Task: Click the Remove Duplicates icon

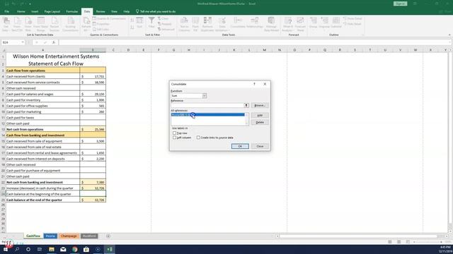Action: (x=207, y=24)
